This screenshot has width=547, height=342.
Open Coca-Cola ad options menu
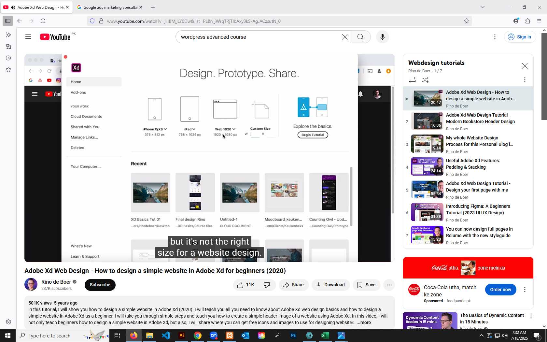point(525,290)
